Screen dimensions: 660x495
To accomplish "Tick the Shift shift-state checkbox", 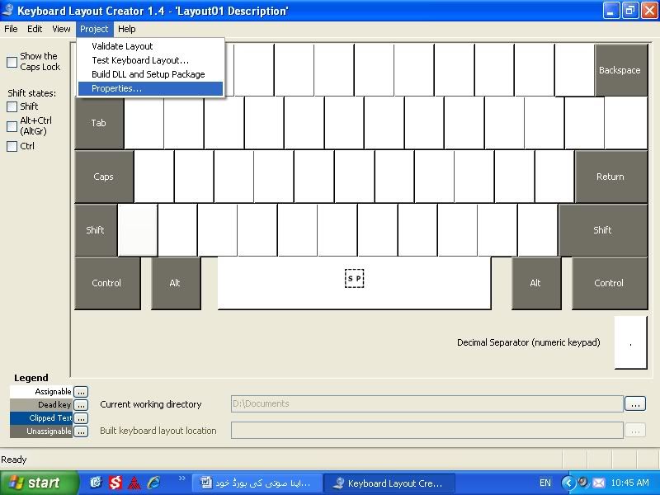I will pos(12,106).
